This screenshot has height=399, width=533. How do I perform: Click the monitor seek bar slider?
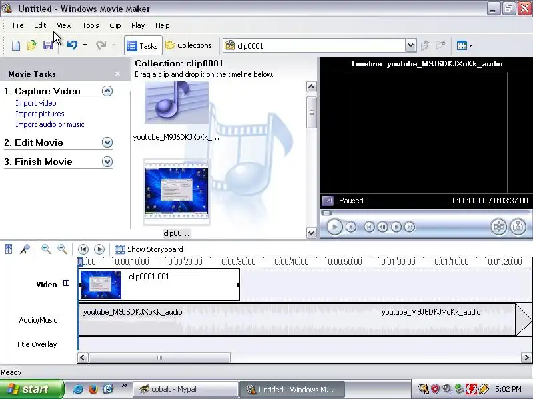click(327, 213)
